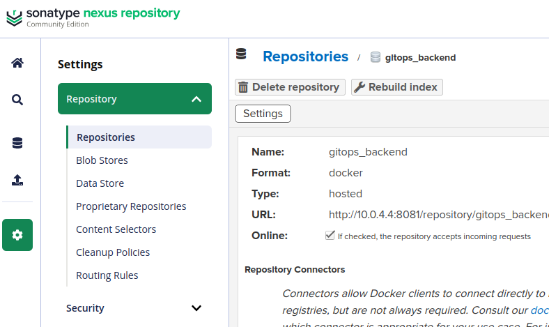Click the Delete repository button label
Viewport: 549px width, 327px height.
pyautogui.click(x=296, y=87)
